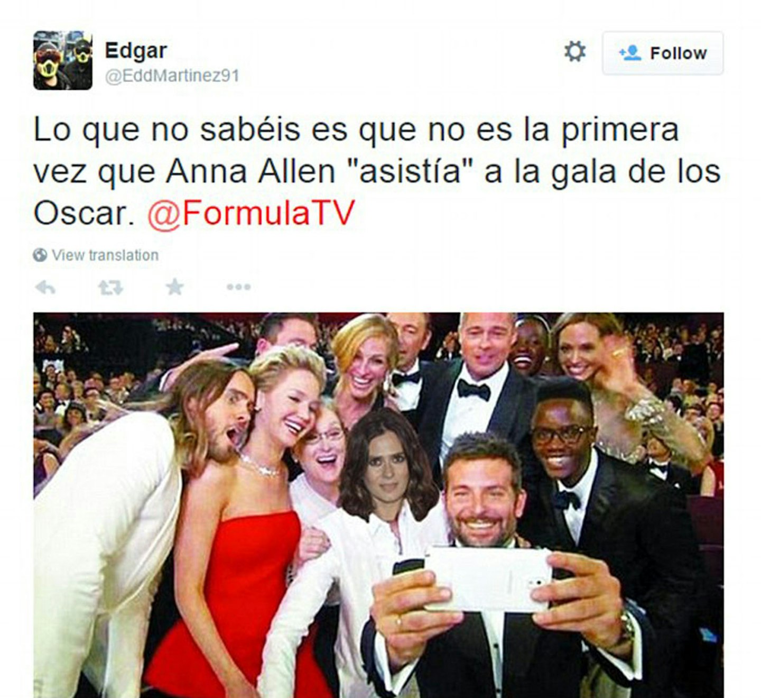Click the Follow button

663,53
